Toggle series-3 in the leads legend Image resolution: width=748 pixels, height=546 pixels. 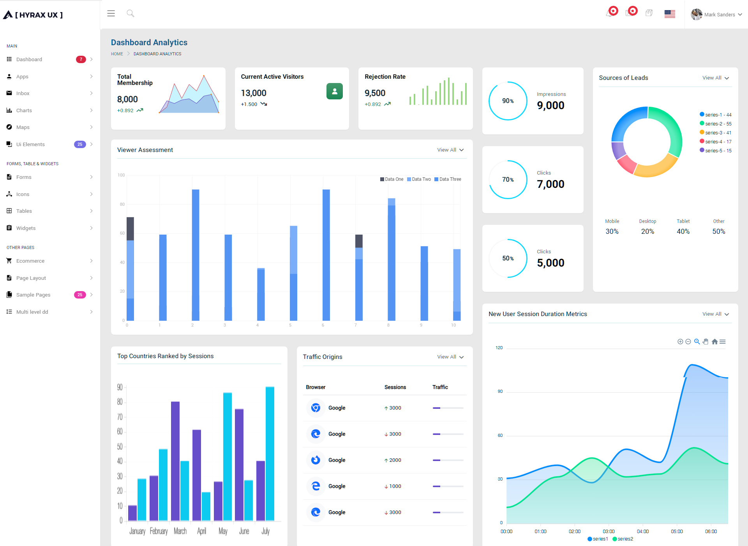(716, 133)
